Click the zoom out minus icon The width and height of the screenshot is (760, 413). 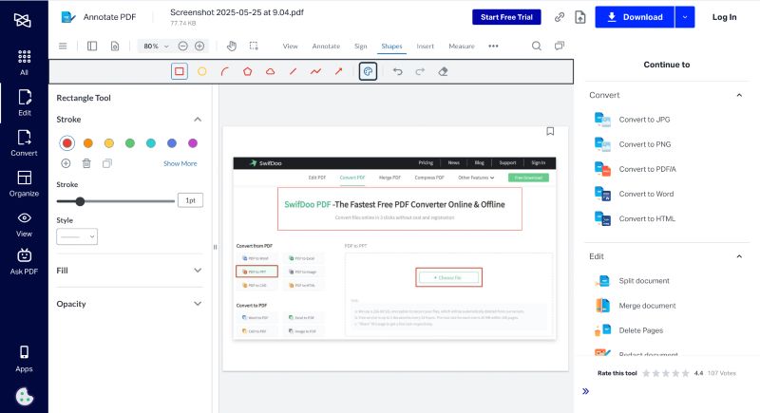182,46
